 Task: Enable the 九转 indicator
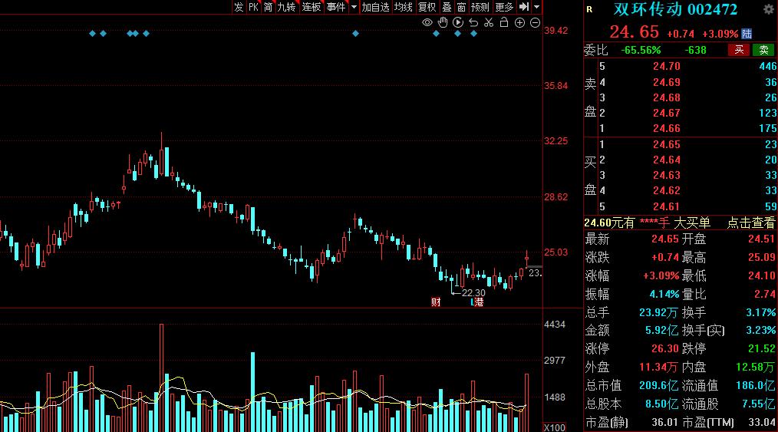coord(286,7)
